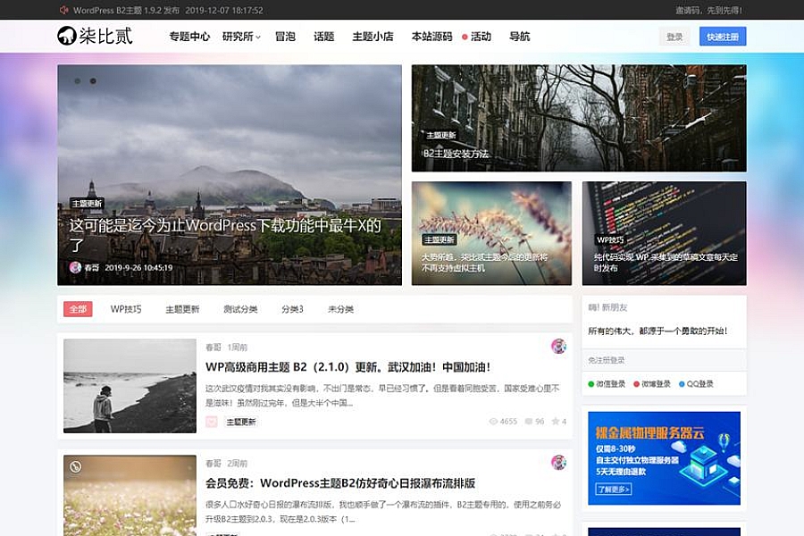Click 了解更多> button on the server ad
This screenshot has width=804, height=536.
point(613,489)
